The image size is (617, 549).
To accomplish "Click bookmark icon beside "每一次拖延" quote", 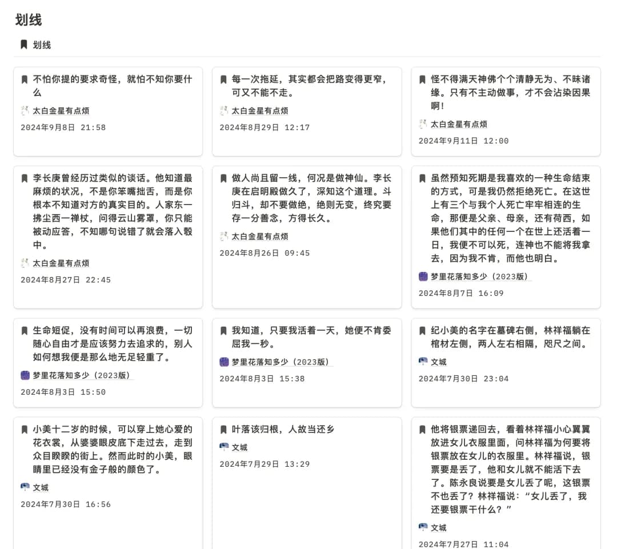I will [x=223, y=79].
